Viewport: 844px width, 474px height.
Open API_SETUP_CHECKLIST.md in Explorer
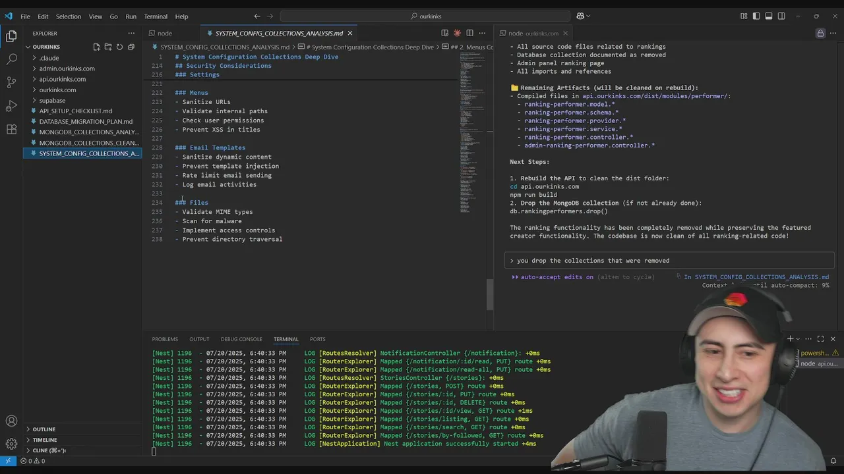[82, 111]
